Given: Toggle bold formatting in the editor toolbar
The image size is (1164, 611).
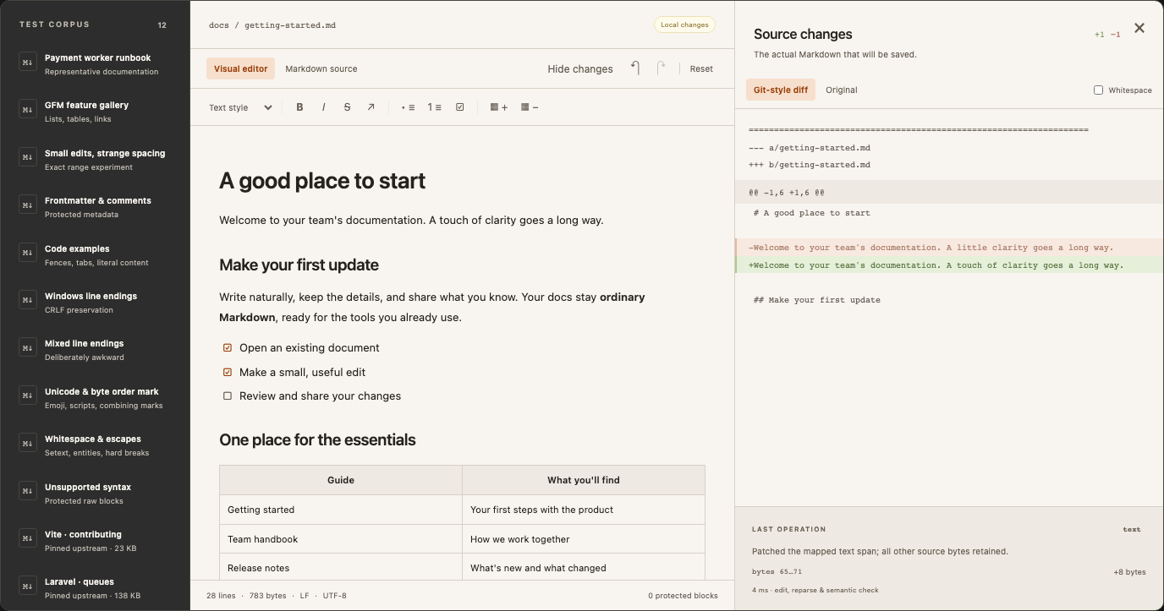Looking at the screenshot, I should point(299,107).
